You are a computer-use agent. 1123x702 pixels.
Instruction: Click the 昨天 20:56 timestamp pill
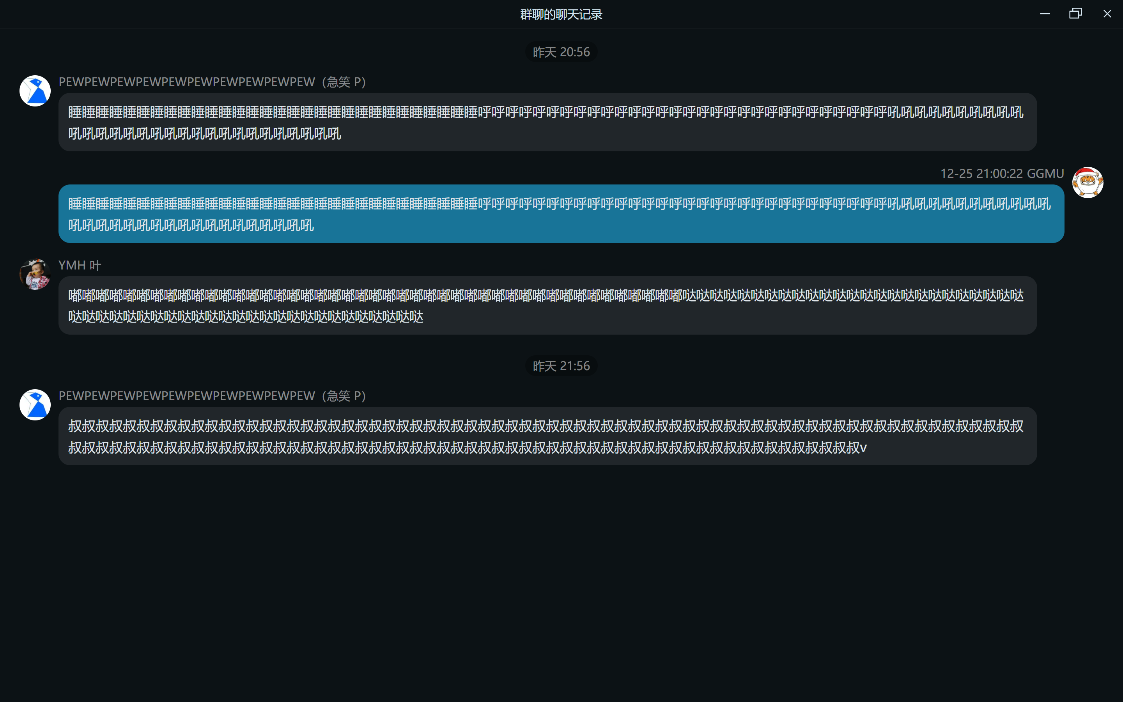tap(561, 52)
